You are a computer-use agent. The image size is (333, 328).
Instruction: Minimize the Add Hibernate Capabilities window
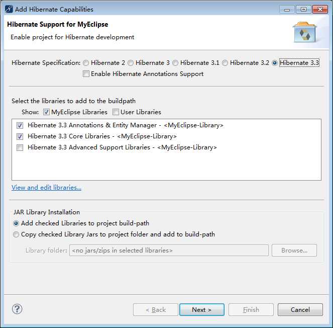[287, 10]
